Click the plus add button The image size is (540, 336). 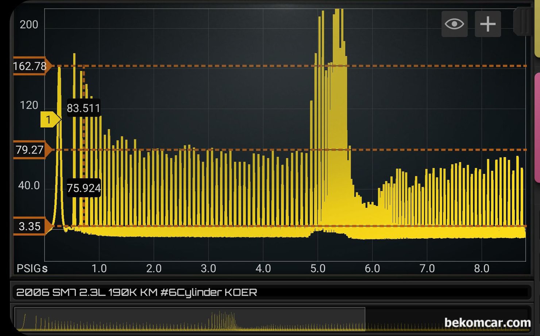coord(487,24)
